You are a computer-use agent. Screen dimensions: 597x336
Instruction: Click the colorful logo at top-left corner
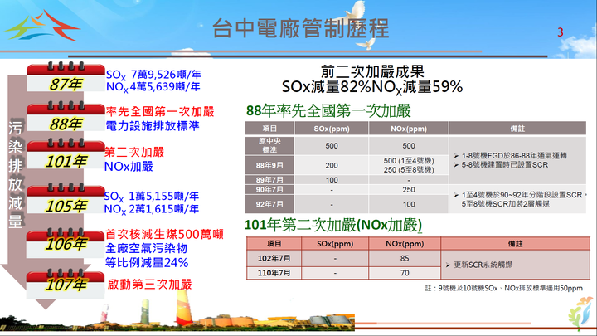41,26
